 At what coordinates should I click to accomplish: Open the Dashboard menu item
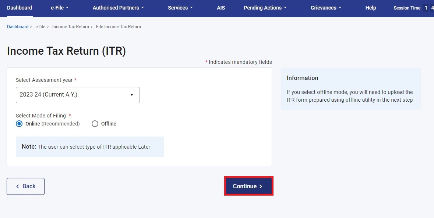pos(20,7)
